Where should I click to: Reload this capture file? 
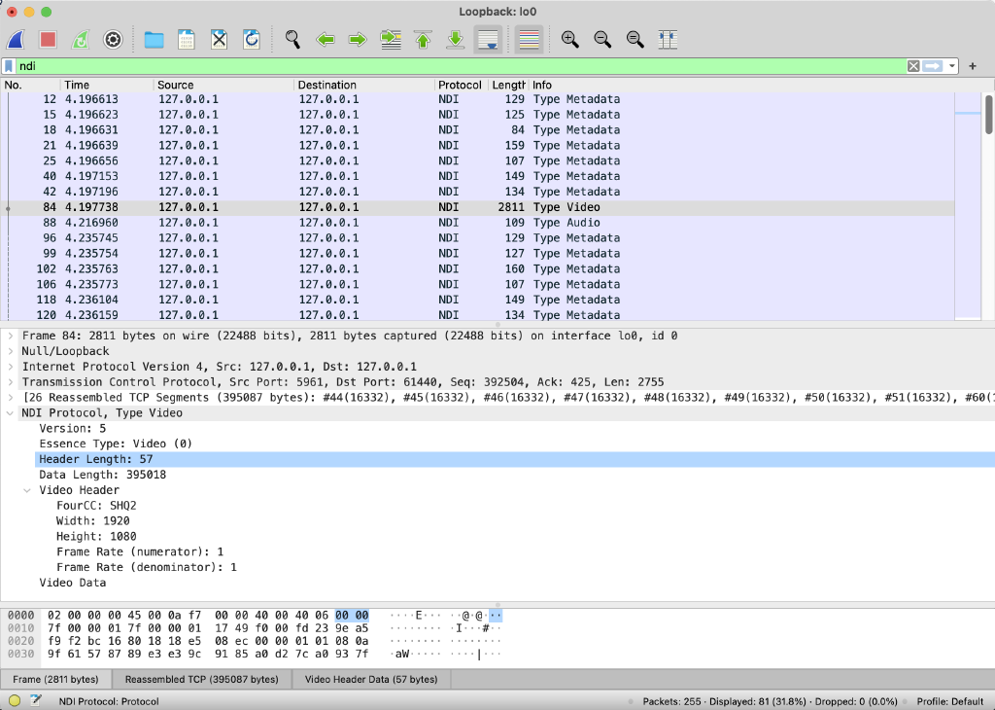pyautogui.click(x=251, y=39)
